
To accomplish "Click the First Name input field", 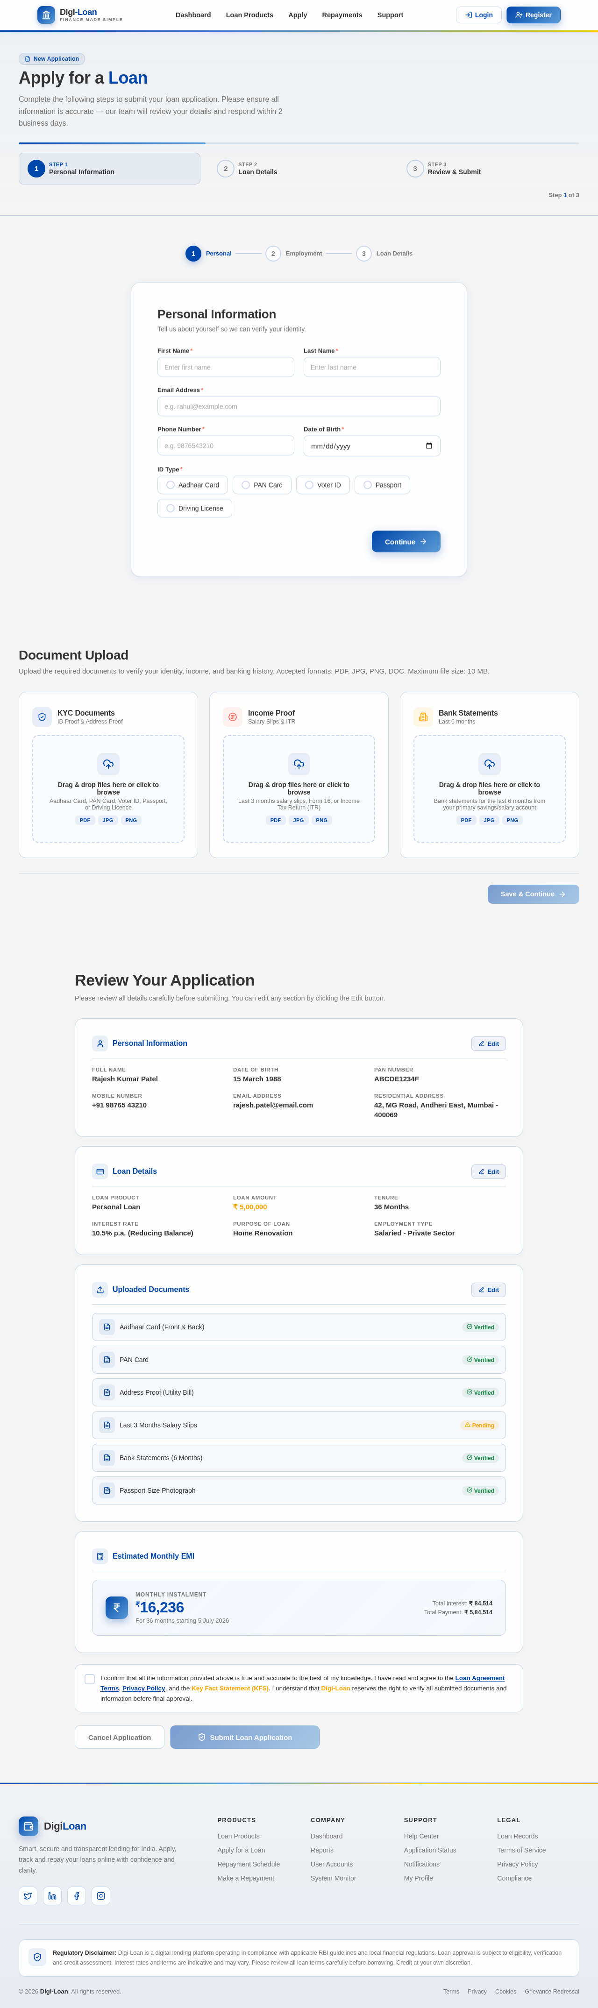I will tap(226, 367).
